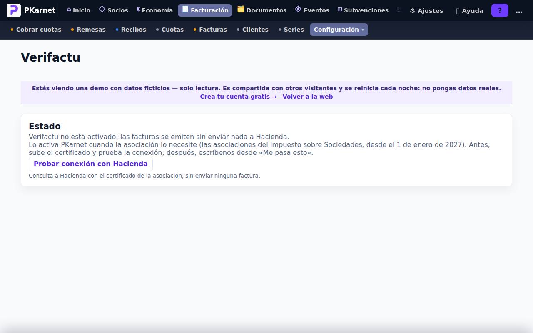Click the Verifactu page heading
Image resolution: width=533 pixels, height=333 pixels.
(x=50, y=57)
